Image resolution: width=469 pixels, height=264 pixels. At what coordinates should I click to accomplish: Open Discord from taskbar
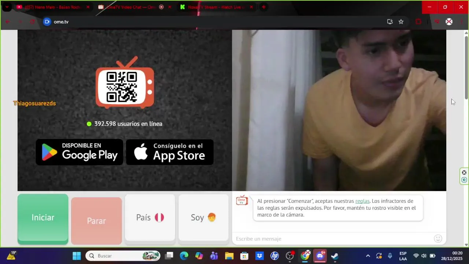(320, 256)
